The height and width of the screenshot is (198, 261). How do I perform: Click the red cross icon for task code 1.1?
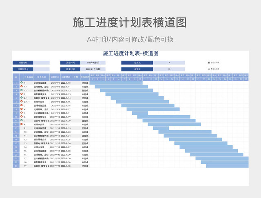coord(22,86)
